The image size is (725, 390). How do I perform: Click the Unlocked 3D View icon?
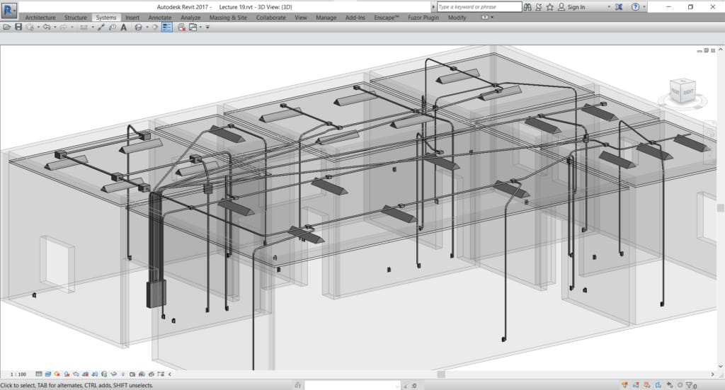pos(104,374)
